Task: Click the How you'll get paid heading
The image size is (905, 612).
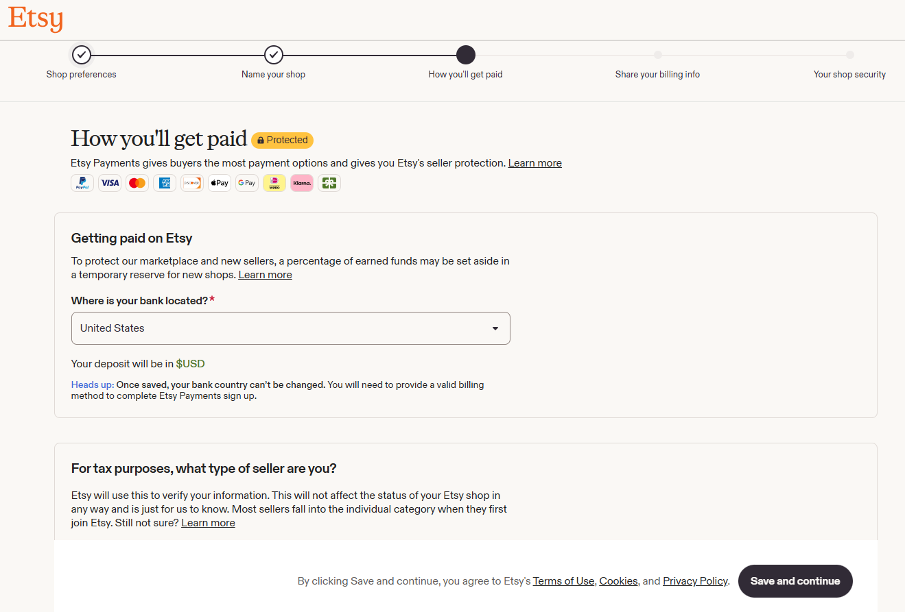Action: pos(159,139)
